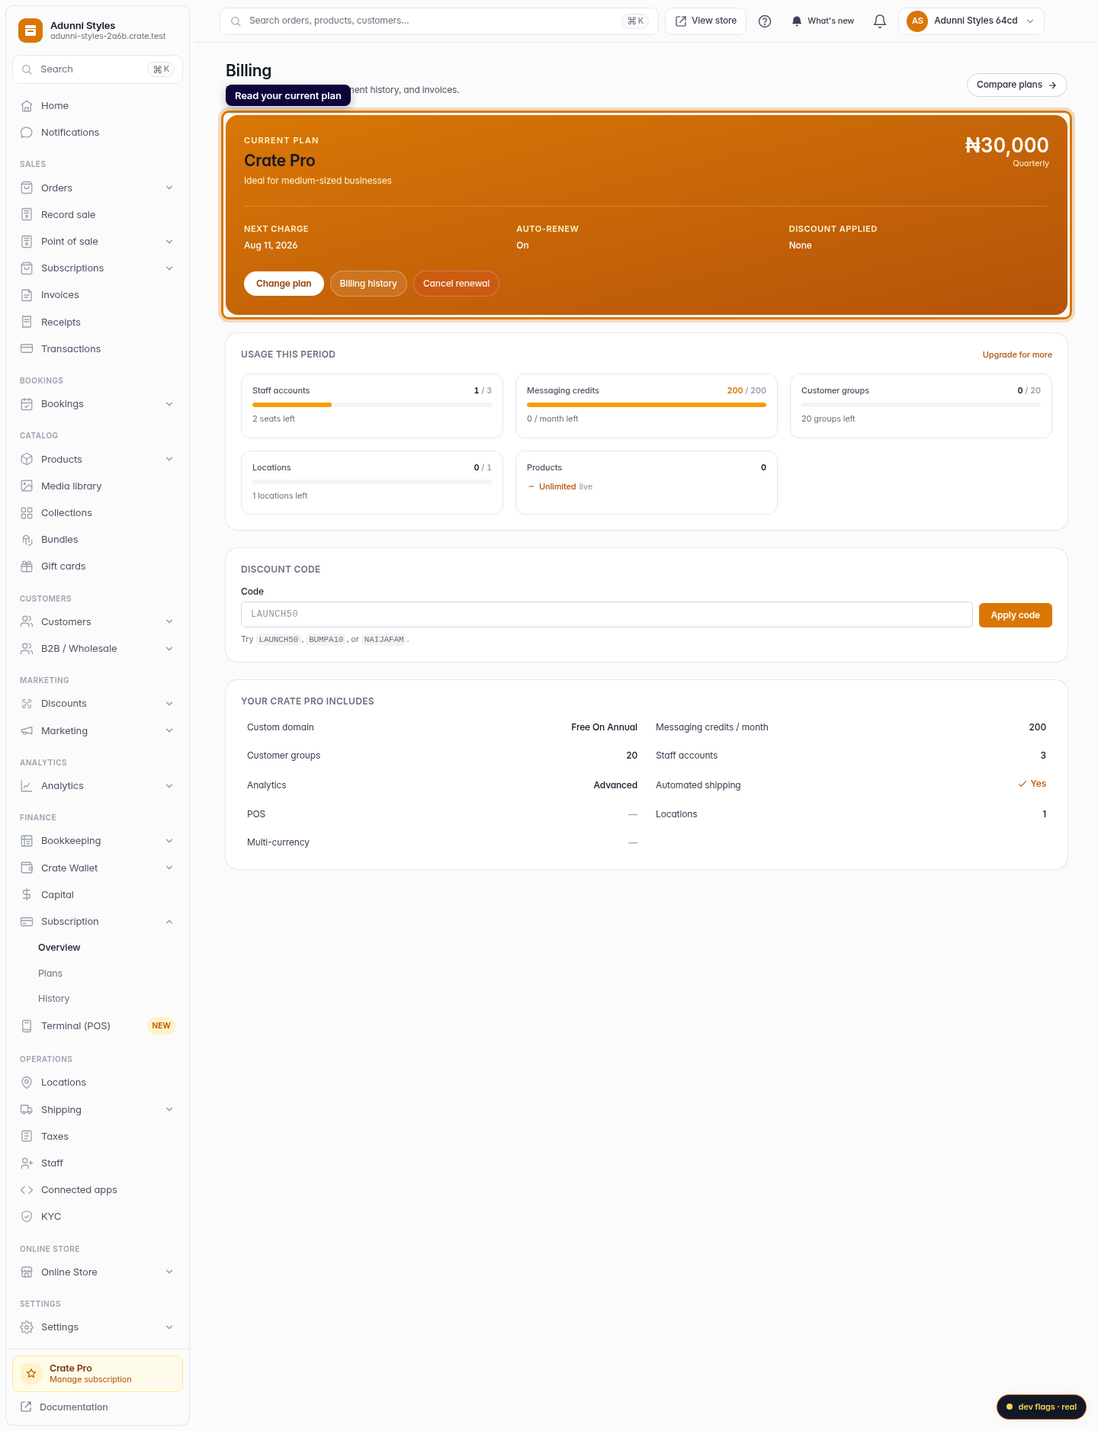
Task: Open Shipping in the sidebar
Action: pos(98,1110)
